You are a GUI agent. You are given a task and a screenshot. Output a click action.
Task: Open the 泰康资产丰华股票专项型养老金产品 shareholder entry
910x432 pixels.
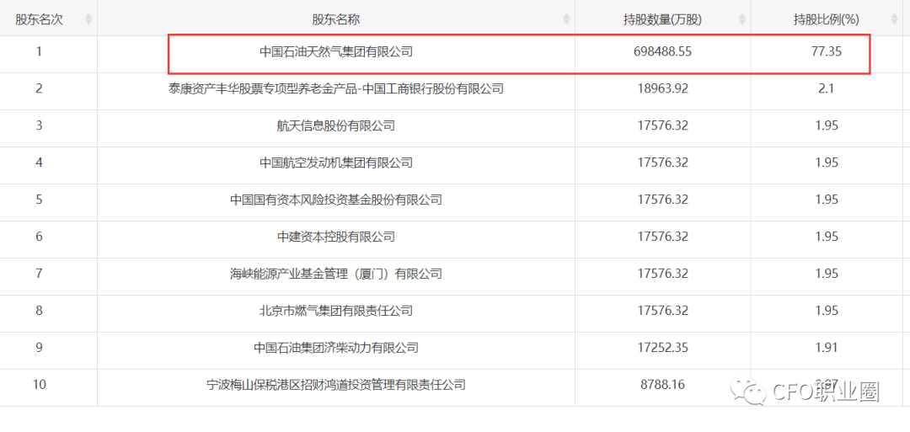tap(335, 88)
